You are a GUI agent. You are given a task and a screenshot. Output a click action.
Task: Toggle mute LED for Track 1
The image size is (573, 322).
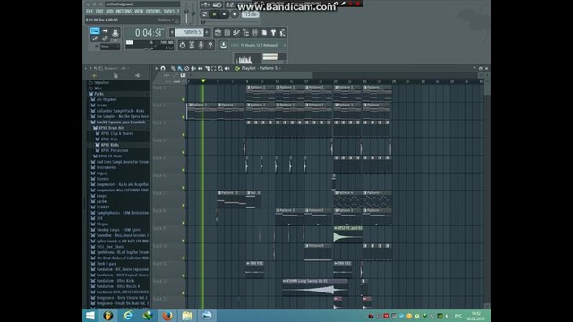click(184, 99)
